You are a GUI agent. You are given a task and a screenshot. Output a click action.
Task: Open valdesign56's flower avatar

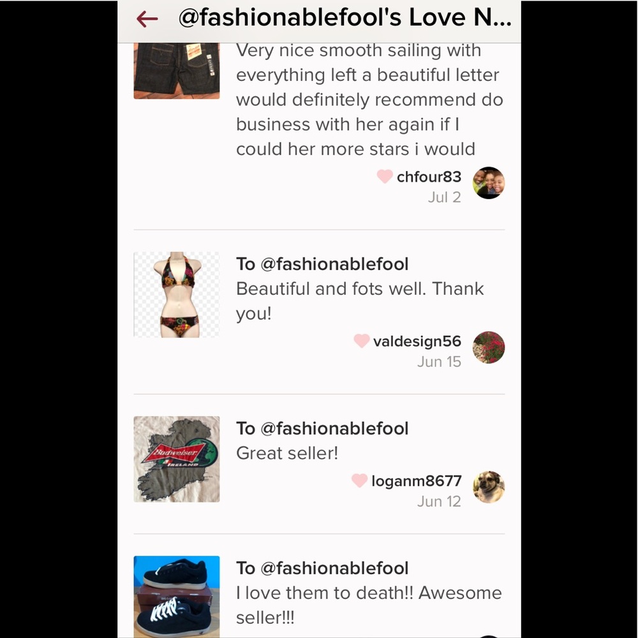click(488, 347)
